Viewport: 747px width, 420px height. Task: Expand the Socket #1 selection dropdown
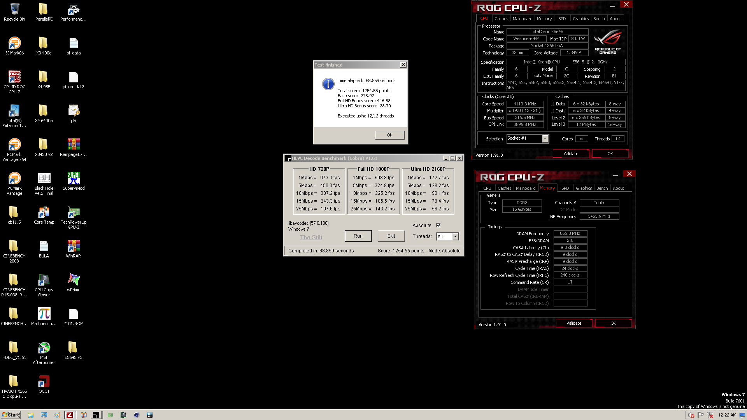point(545,139)
